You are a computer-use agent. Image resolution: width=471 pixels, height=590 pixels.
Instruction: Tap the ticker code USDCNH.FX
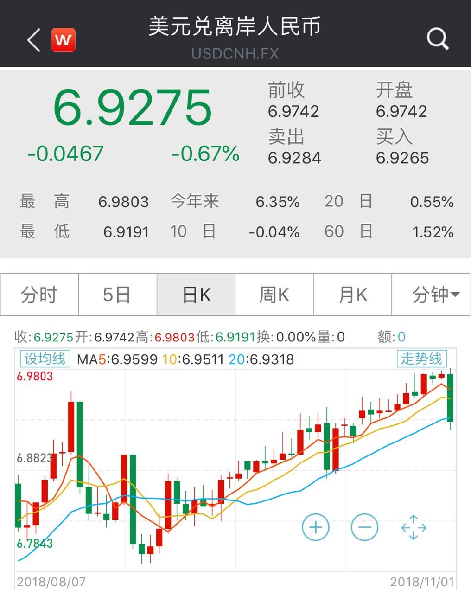coord(235,53)
